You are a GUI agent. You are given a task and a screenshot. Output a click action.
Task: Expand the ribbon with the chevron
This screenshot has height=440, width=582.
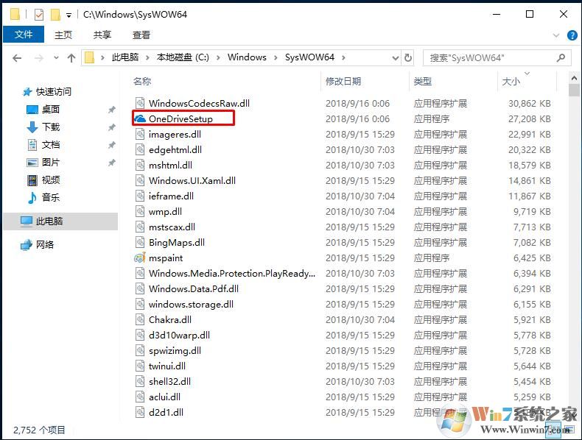point(555,35)
